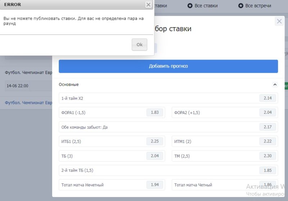
Task: Pick Обе команды забьют: Да 2.17
Action: tap(267, 127)
